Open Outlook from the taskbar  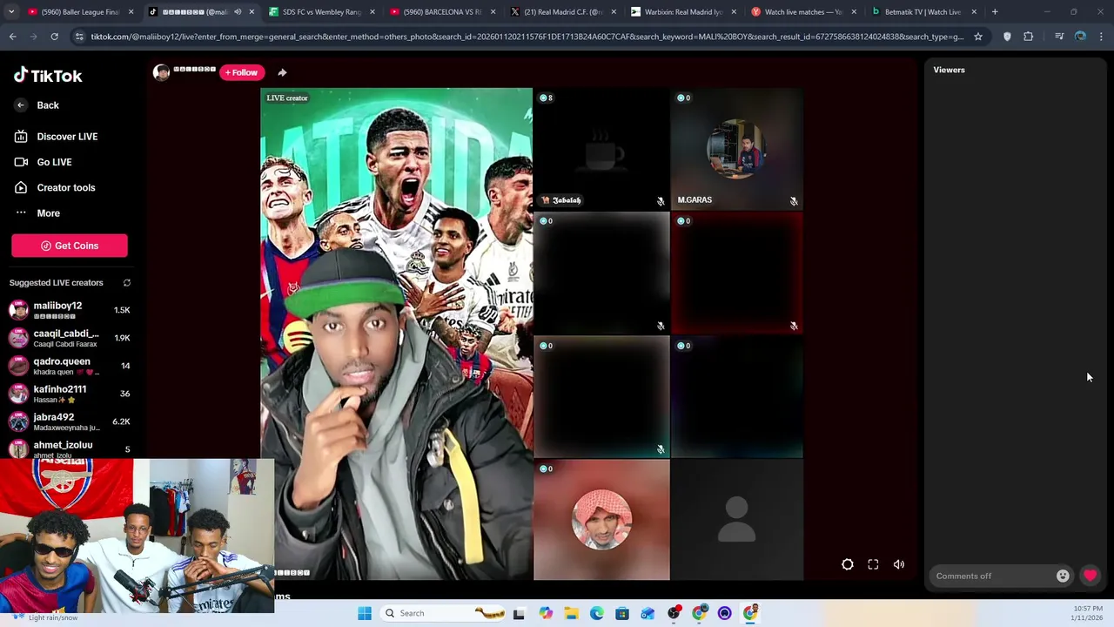tap(648, 613)
